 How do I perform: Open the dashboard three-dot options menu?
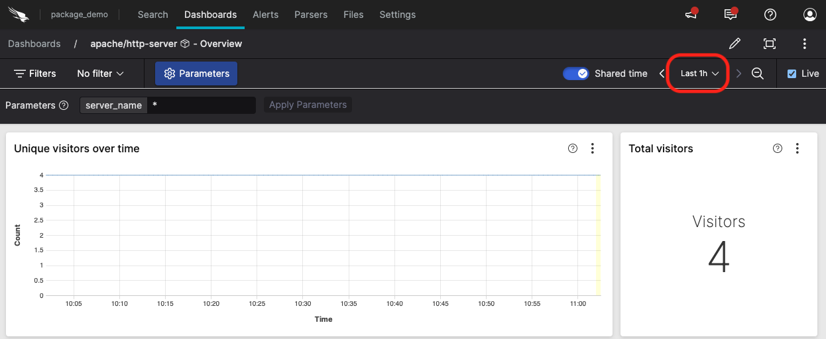click(804, 44)
